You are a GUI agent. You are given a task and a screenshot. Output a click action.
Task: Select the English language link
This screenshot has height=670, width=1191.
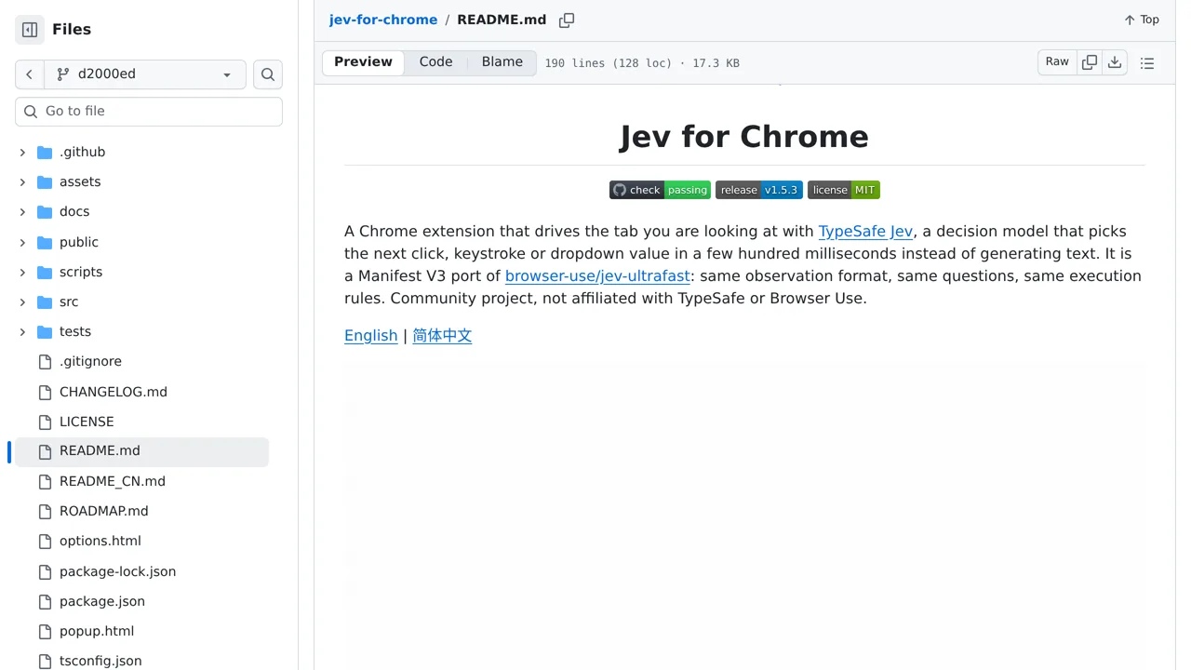click(370, 336)
